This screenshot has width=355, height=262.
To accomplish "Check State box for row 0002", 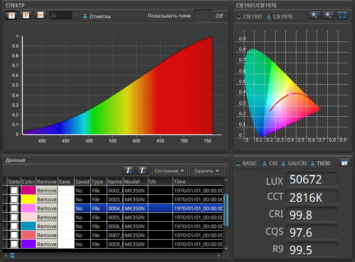I will tap(14, 190).
